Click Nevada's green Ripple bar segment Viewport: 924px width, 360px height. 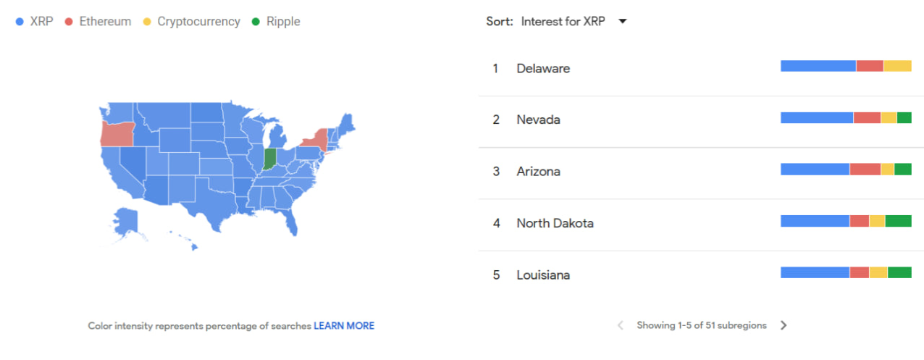tap(904, 118)
